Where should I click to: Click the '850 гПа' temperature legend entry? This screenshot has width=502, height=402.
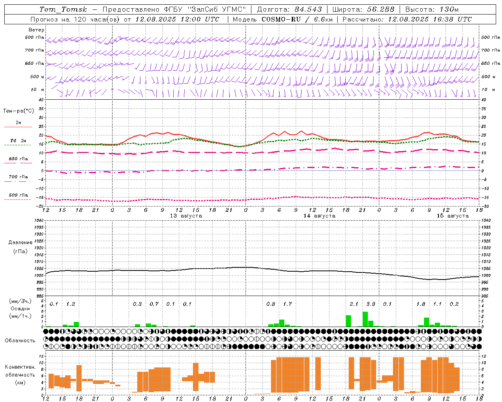point(18,159)
